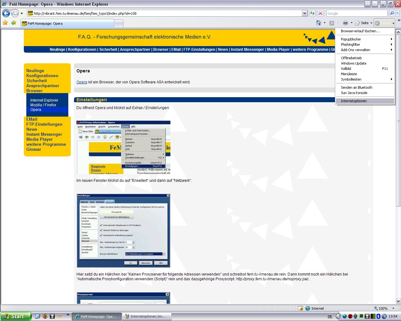Click the red Stop loading icon

coord(320,13)
